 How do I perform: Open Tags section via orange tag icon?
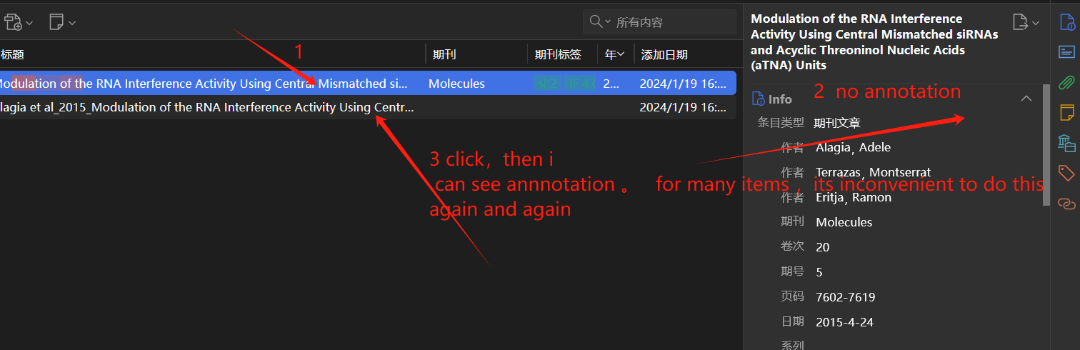[x=1066, y=173]
